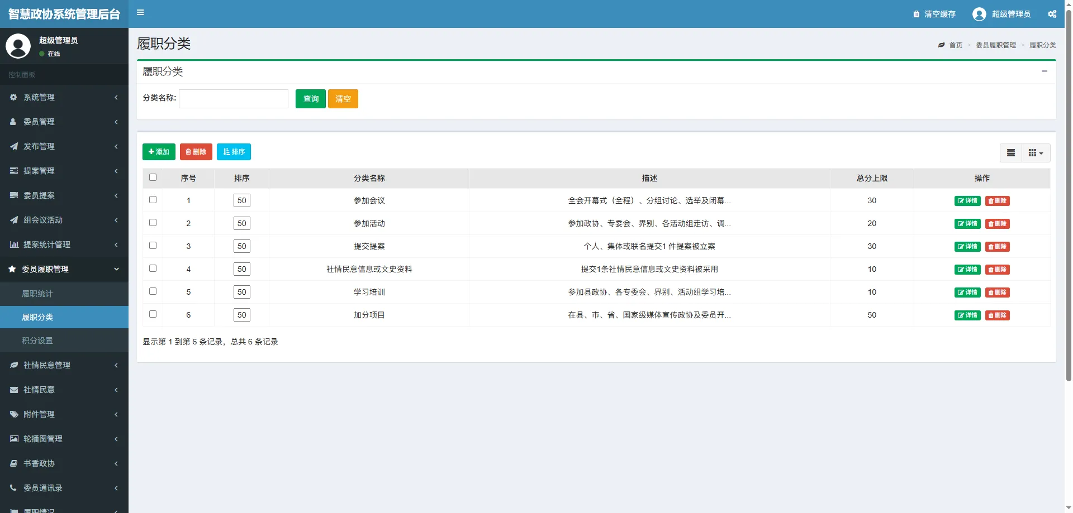
Task: Open the grid view dropdown above the table
Action: click(x=1035, y=152)
